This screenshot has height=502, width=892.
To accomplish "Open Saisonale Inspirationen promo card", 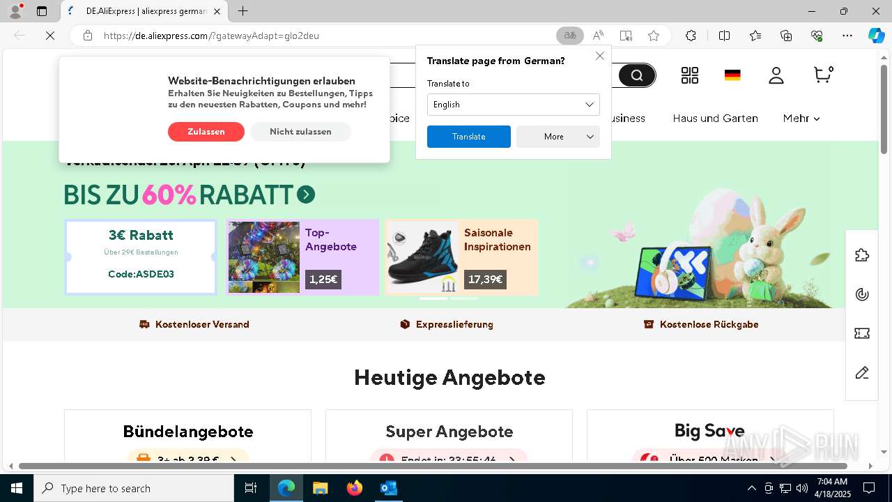I will (x=461, y=257).
